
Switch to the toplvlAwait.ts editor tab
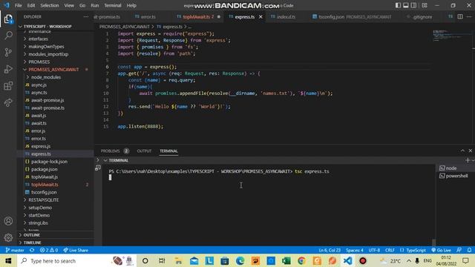[x=198, y=17]
